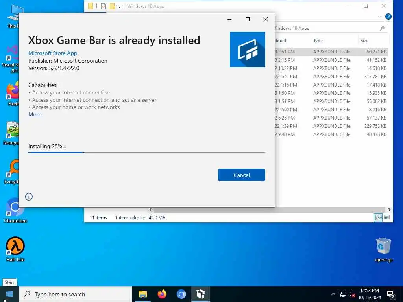Switch to large icons view in File Explorer
This screenshot has height=302, width=403.
point(386,217)
